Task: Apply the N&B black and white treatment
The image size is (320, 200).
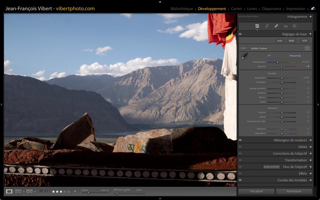Action: coord(291,41)
